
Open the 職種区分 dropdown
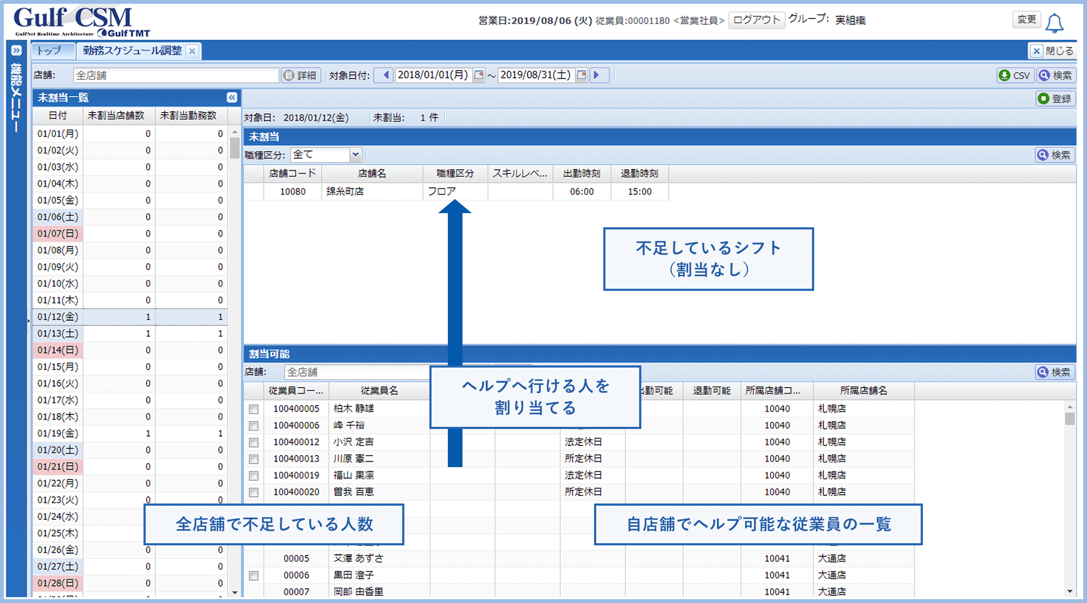point(355,154)
